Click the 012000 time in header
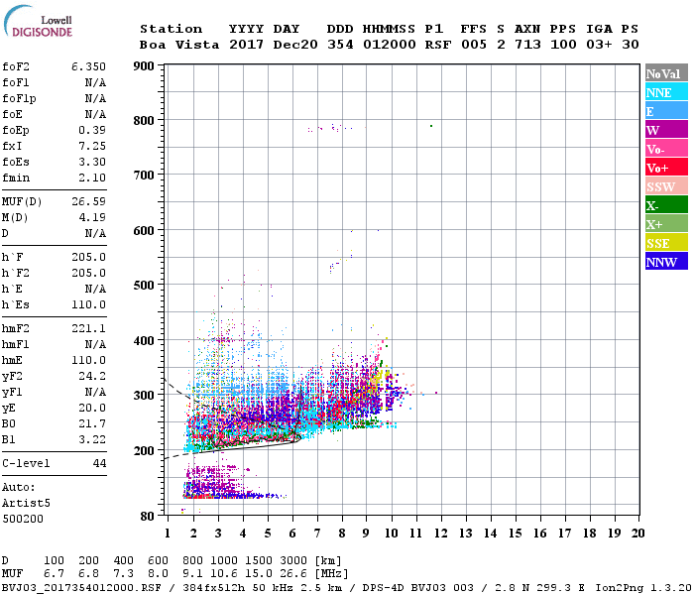694x595 pixels. (390, 45)
